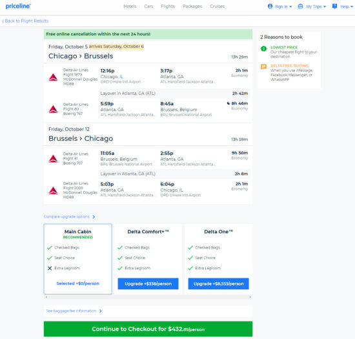This screenshot has width=355, height=339.
Task: Click Delta Comfort+ Extra Legroom checkmark
Action: point(120,268)
